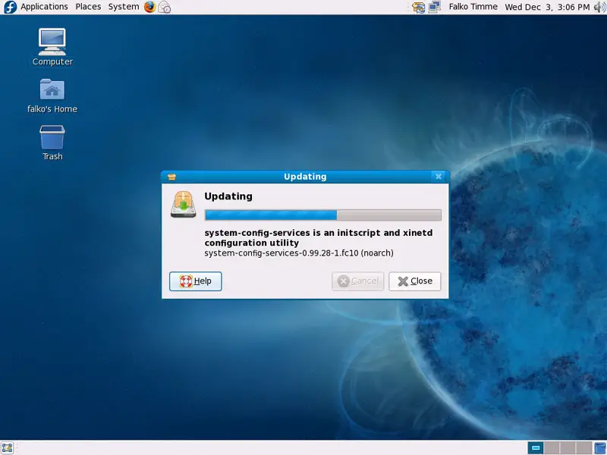This screenshot has height=455, width=607.
Task: Click the volume speaker icon
Action: pos(599,7)
